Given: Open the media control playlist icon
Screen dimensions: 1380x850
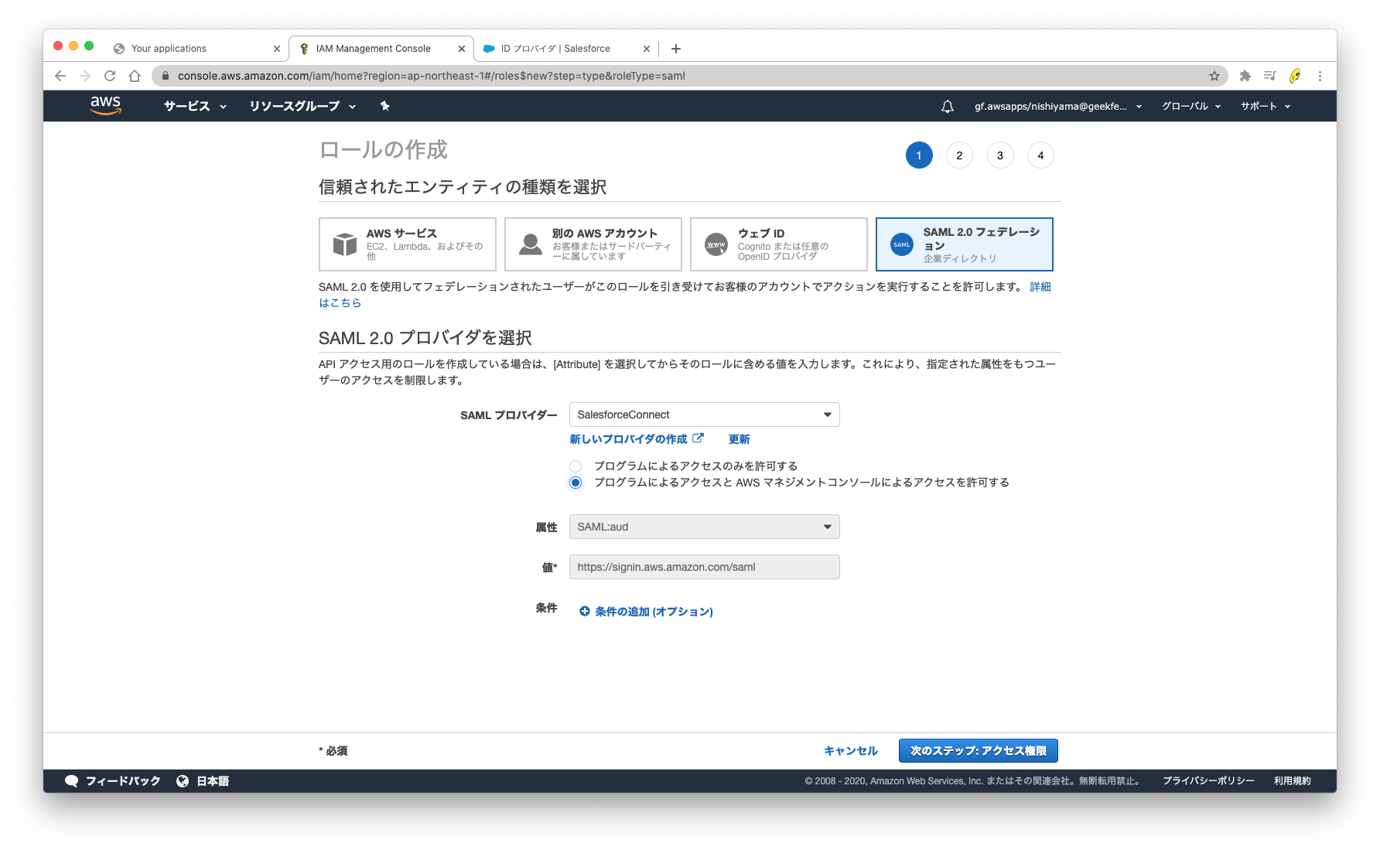Looking at the screenshot, I should click(x=1269, y=76).
